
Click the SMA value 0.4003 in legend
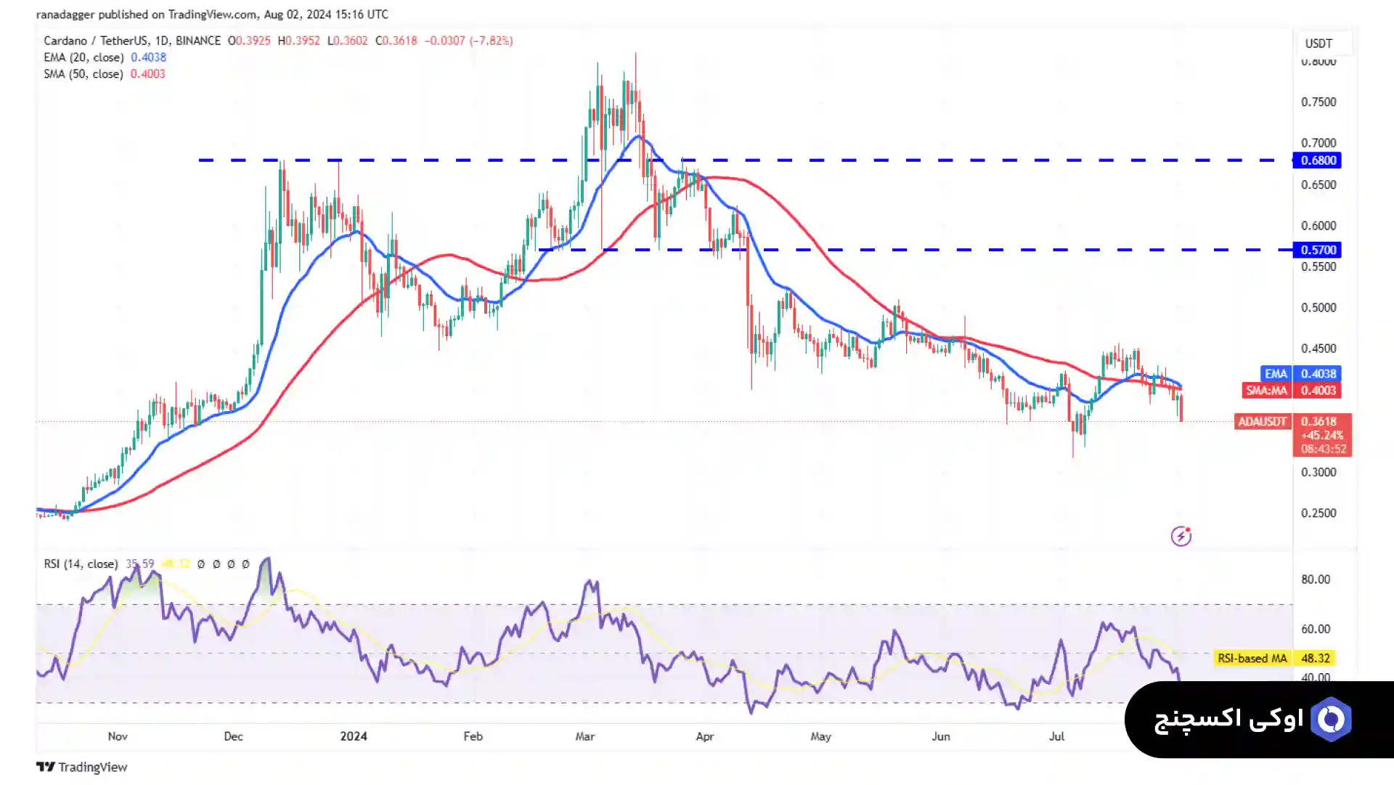(147, 74)
